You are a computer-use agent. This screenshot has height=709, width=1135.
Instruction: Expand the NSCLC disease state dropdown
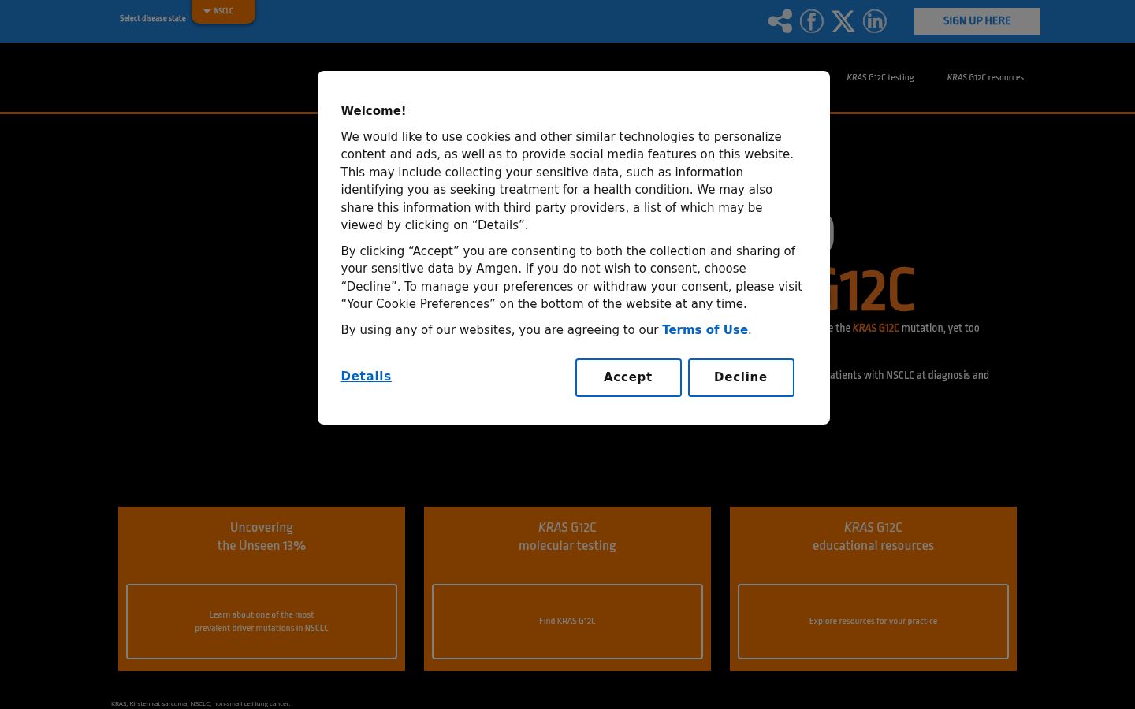point(223,11)
